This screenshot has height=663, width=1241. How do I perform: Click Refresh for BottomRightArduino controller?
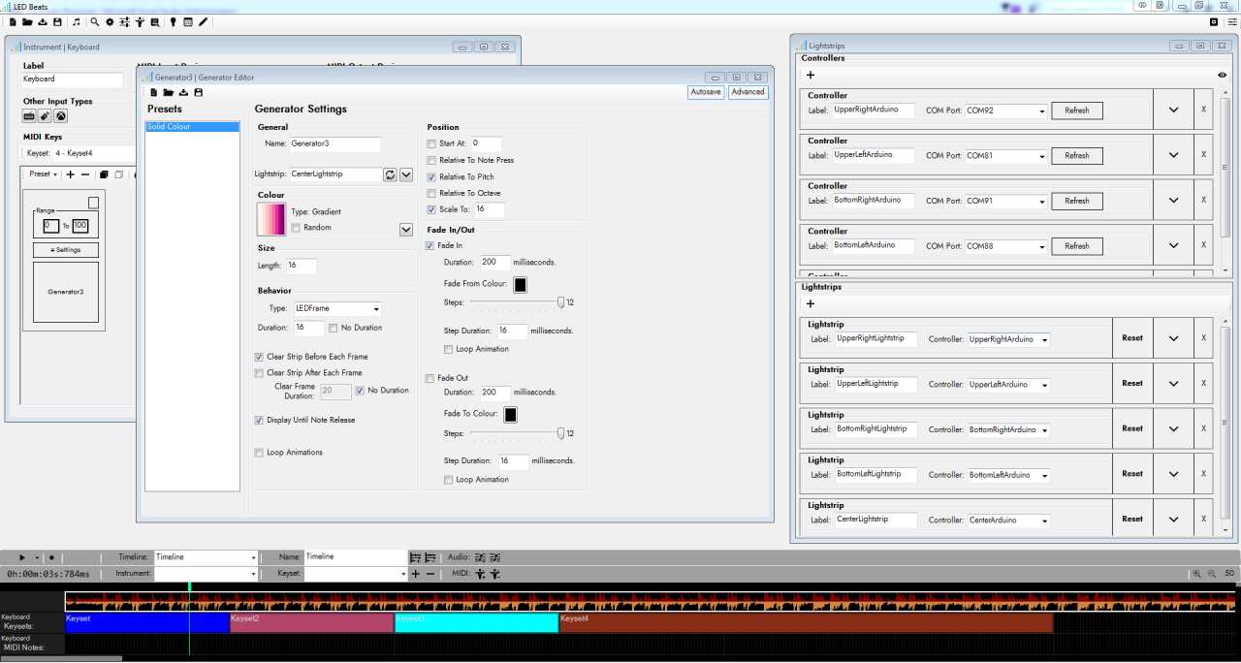click(x=1077, y=201)
